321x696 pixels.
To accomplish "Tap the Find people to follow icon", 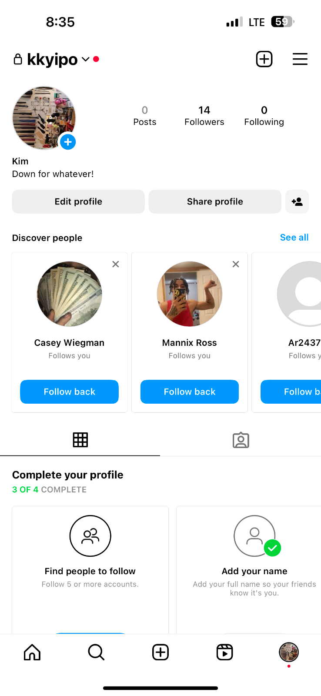I will click(x=90, y=536).
